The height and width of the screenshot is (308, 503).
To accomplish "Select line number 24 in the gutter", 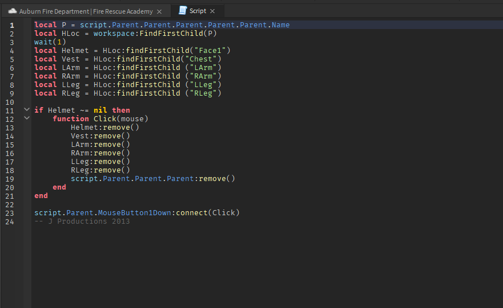I will (x=9, y=221).
